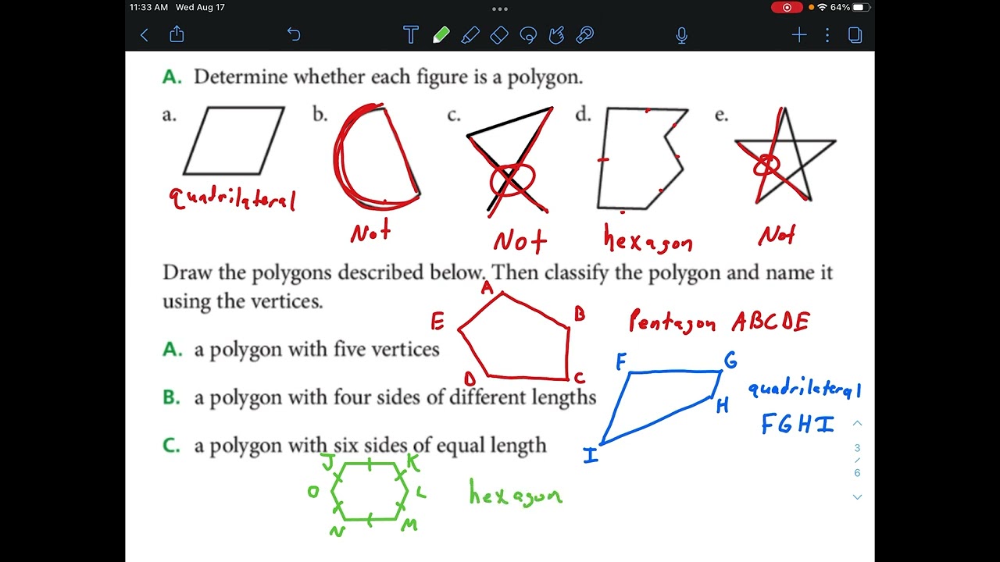Click the handwritten 'Pentagon ABCDE' label
Screen dimensions: 1000x562
[720, 322]
